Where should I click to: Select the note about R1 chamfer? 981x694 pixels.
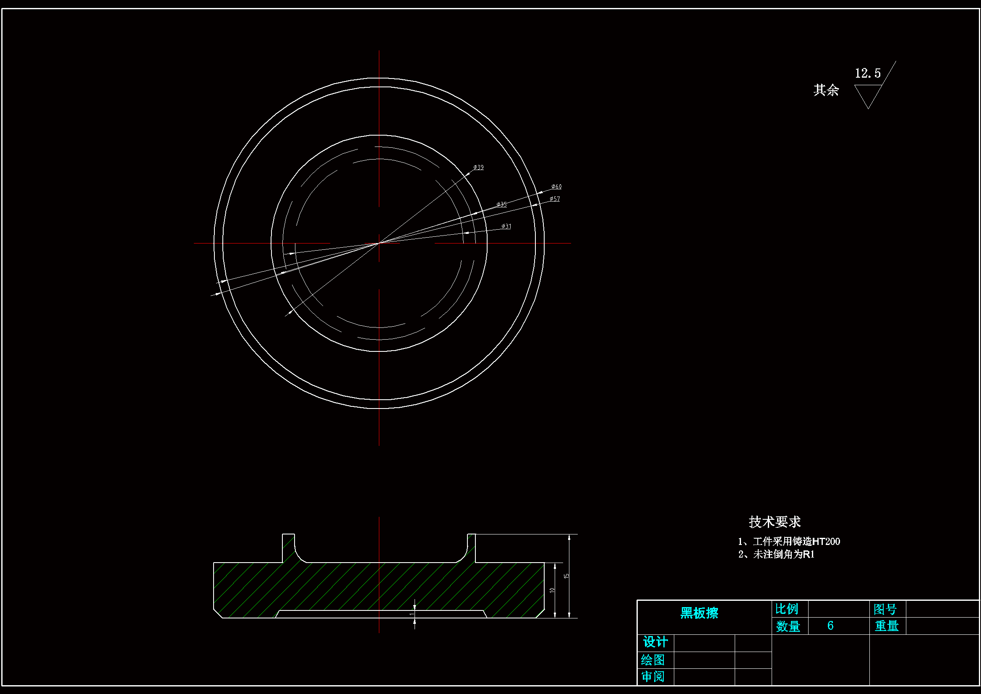(x=776, y=555)
